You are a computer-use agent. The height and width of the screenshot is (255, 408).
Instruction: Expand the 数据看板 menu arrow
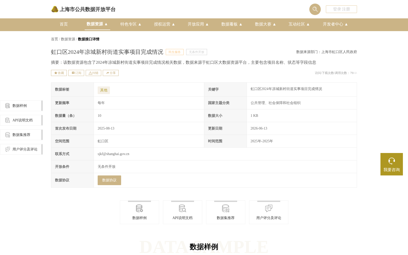coord(241,24)
